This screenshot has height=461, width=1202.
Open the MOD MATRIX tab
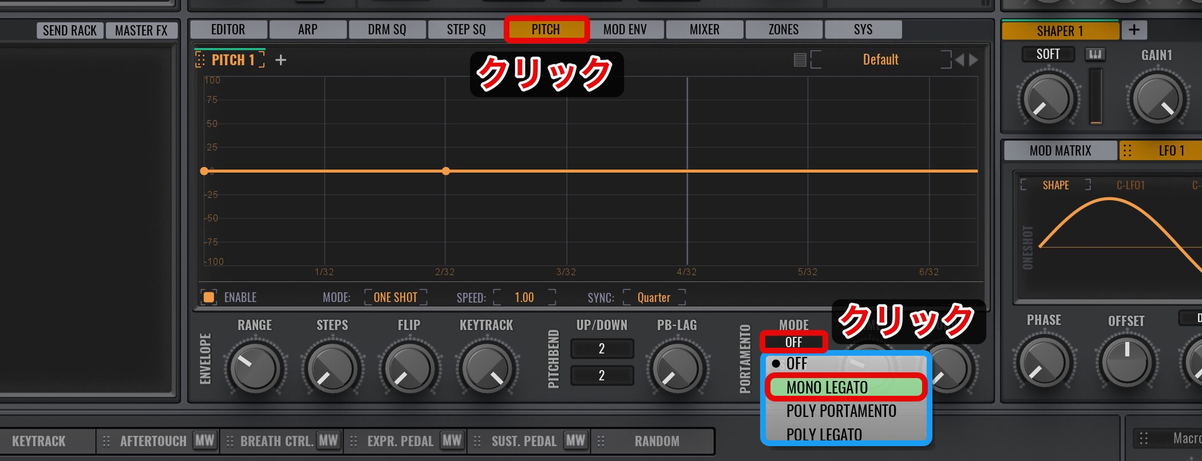1061,150
